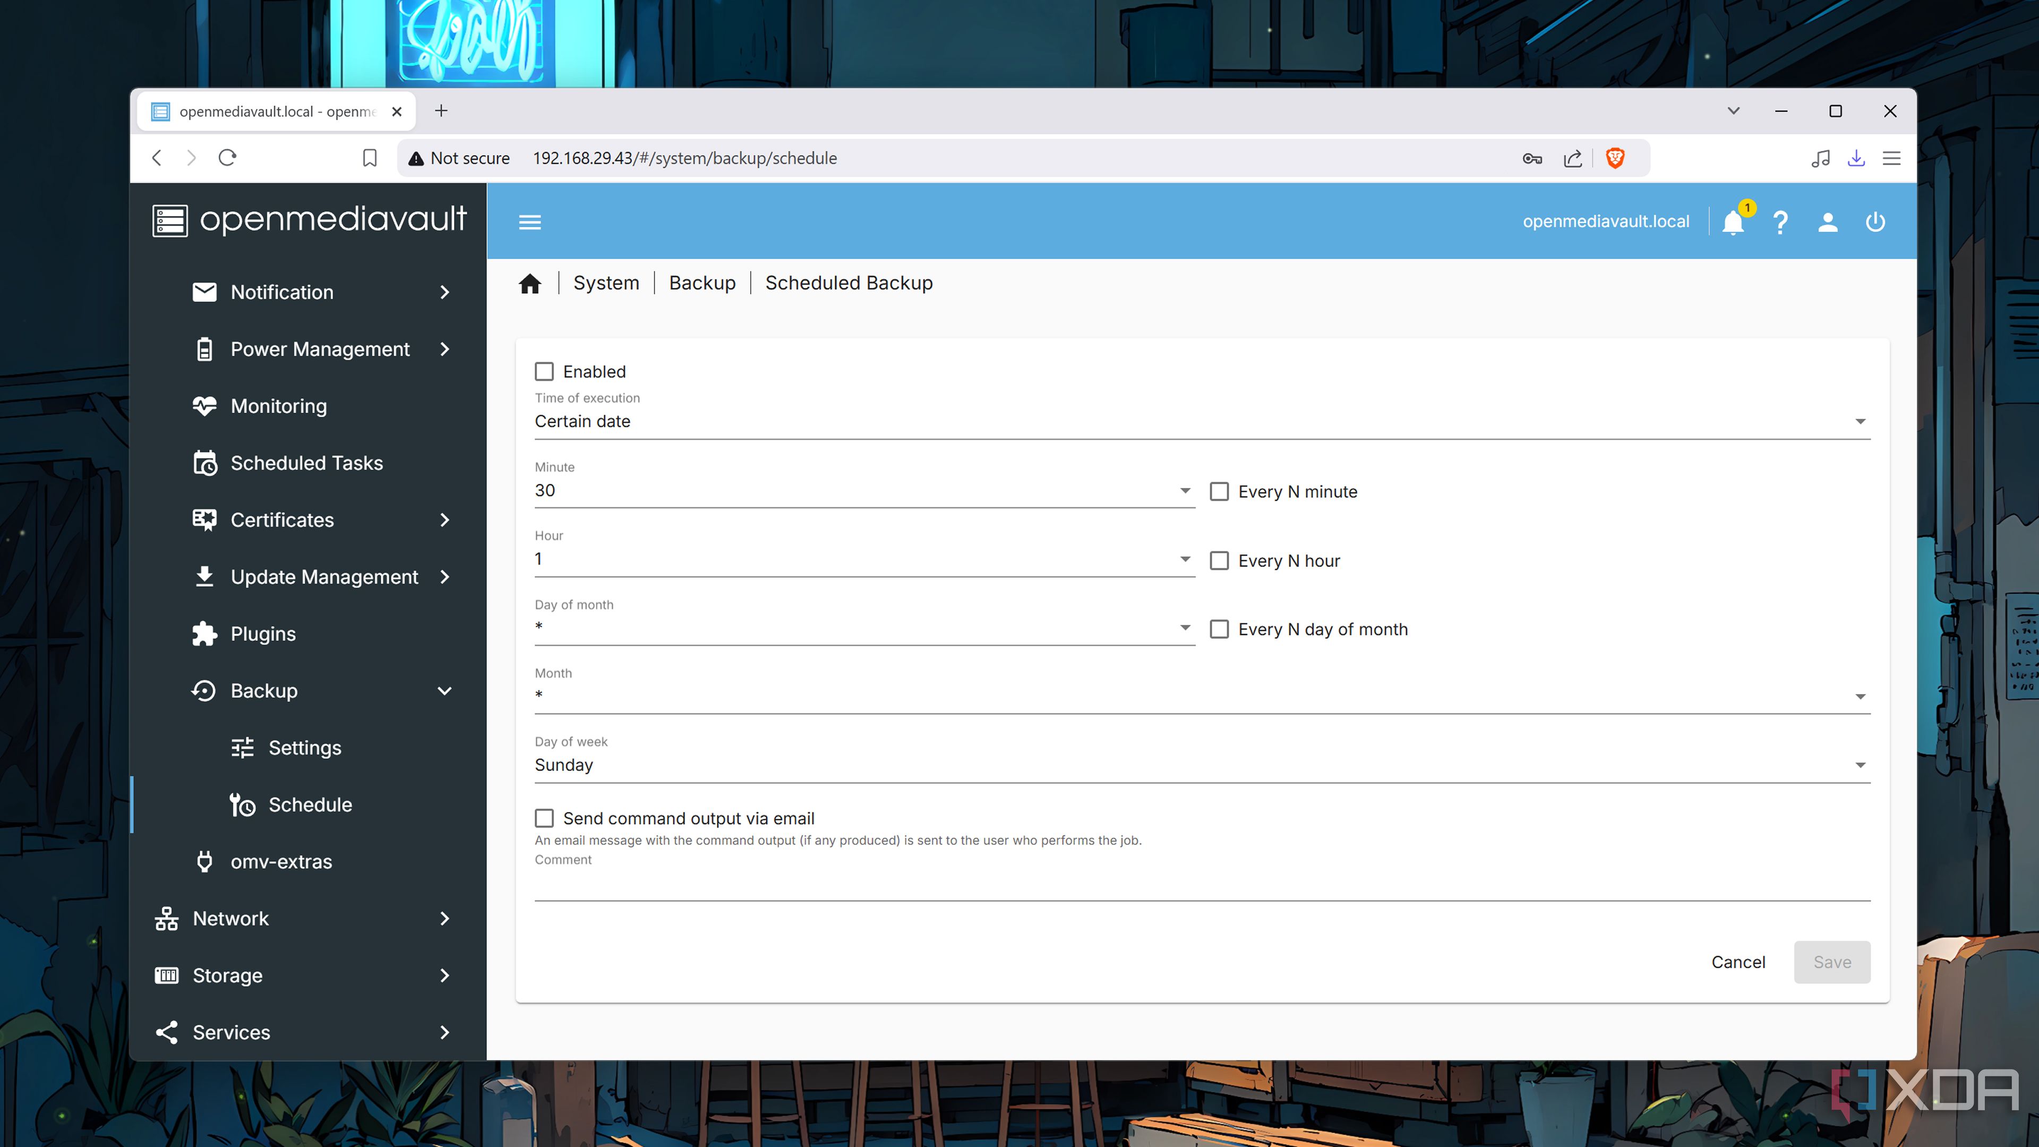Open the browser playlist music icon
This screenshot has height=1147, width=2039.
pyautogui.click(x=1821, y=158)
